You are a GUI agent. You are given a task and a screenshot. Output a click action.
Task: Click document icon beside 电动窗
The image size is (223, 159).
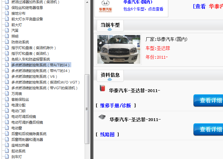[x=7, y=128]
